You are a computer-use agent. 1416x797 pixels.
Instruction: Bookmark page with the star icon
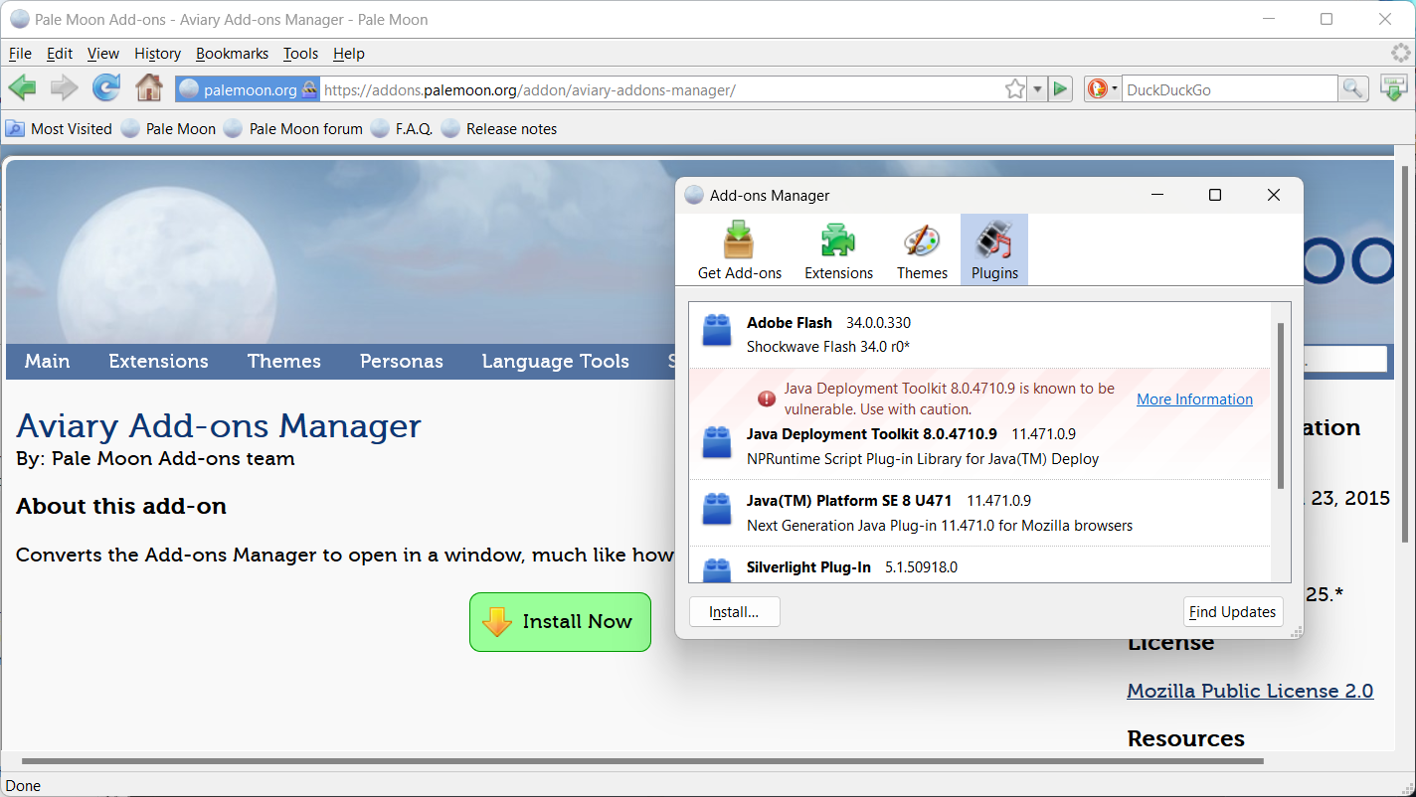pyautogui.click(x=1014, y=89)
